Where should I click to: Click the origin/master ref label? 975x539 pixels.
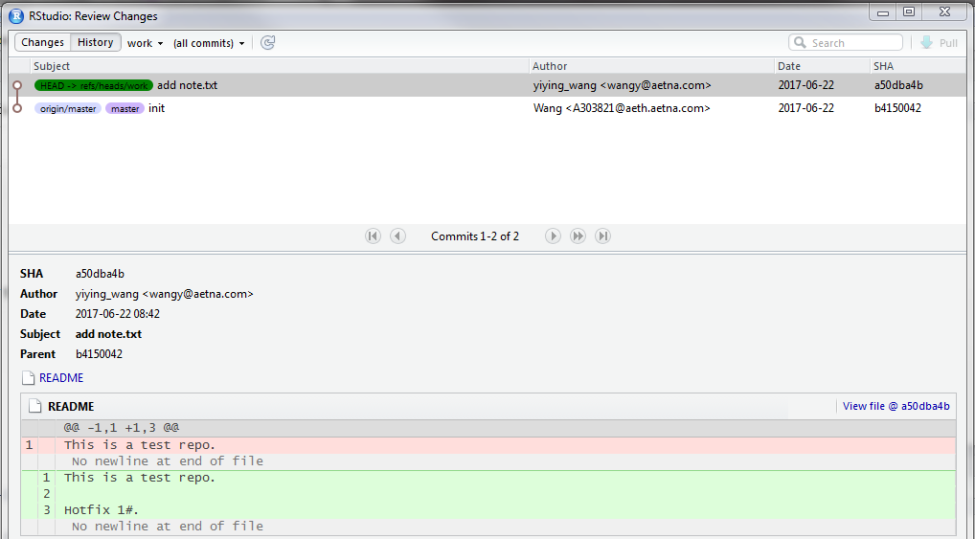point(68,108)
